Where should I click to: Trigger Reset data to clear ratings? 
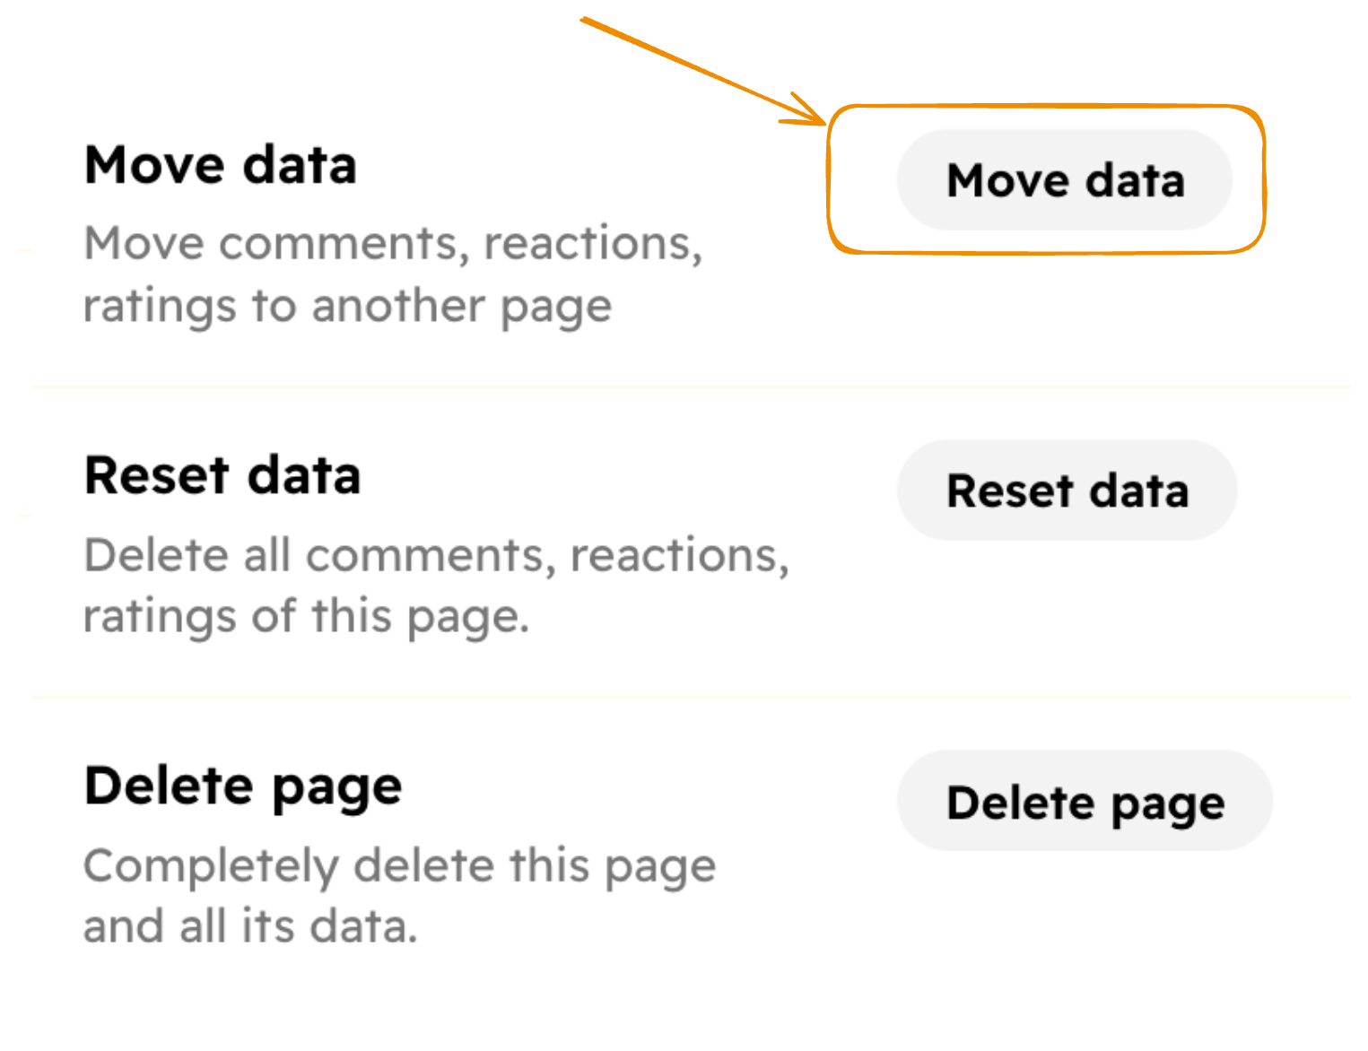click(x=1067, y=490)
